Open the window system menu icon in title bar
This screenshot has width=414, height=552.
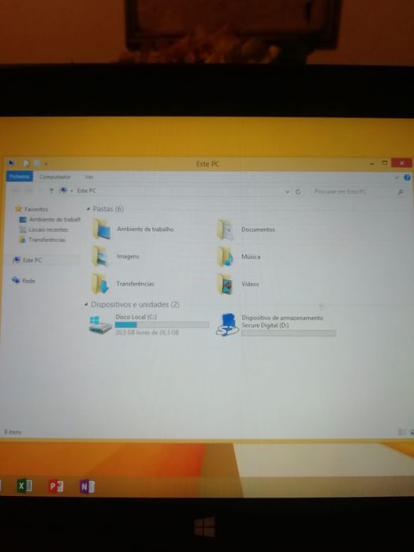point(12,163)
